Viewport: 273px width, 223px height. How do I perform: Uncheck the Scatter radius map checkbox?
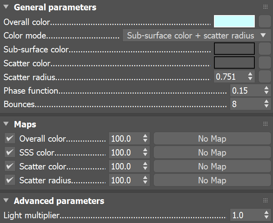10,180
